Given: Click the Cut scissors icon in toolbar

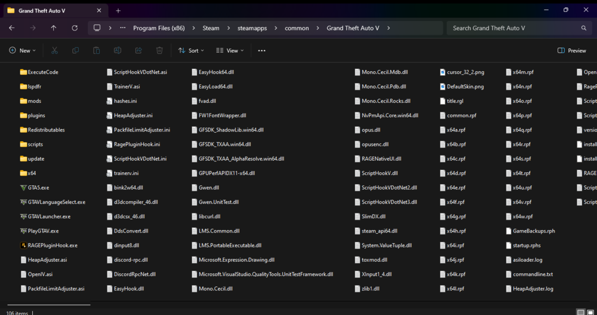Looking at the screenshot, I should tap(54, 51).
